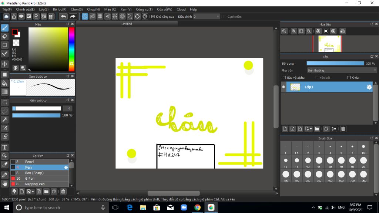The image size is (379, 213).
Task: Expand the add brush dropdown arrow
Action: point(33,192)
